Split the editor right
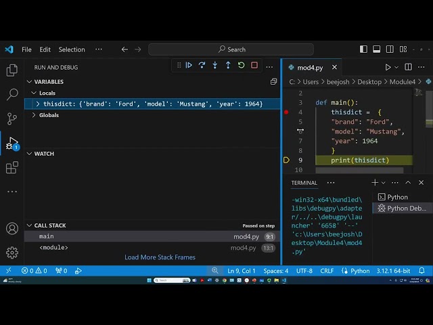This screenshot has width=433, height=325. [408, 67]
